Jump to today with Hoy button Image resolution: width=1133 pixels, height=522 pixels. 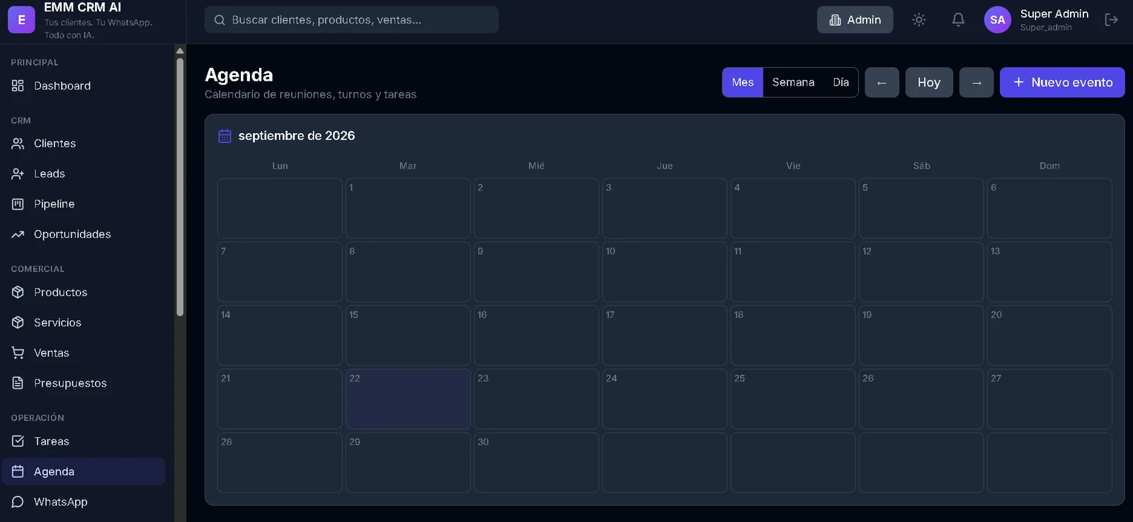929,83
